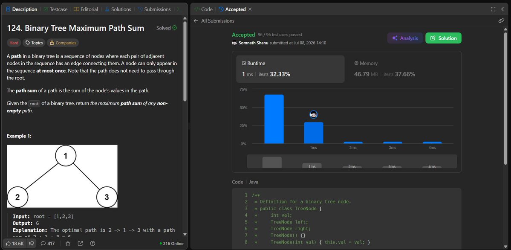Click the 2ms histogram bar
Screen dimensions: 511x250
click(353, 142)
